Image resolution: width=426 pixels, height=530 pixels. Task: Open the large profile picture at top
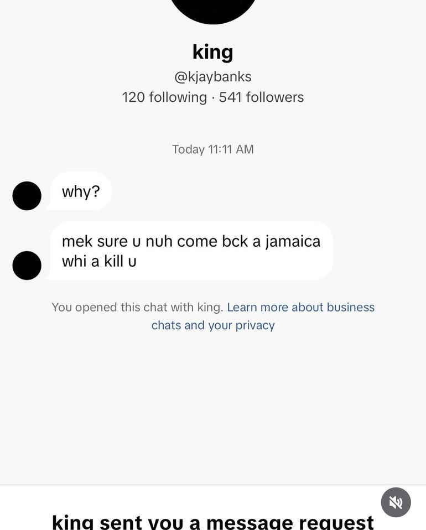(213, 8)
